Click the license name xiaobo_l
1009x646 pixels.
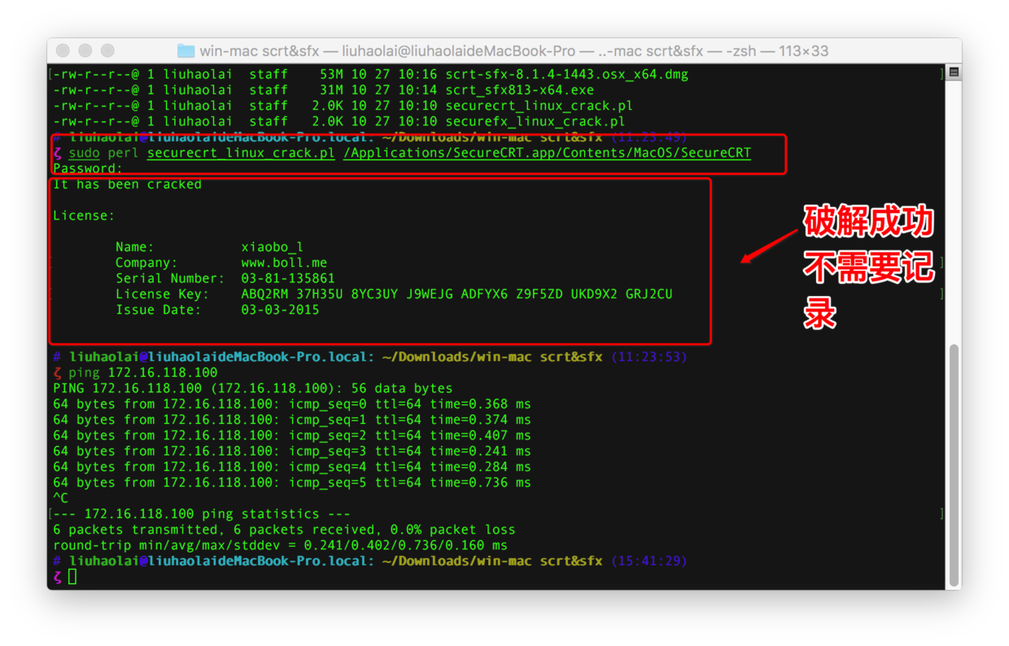[x=273, y=247]
